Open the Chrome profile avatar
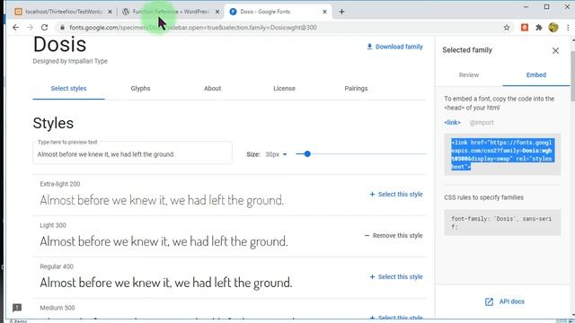Viewport: 575px width, 323px height. (553, 28)
